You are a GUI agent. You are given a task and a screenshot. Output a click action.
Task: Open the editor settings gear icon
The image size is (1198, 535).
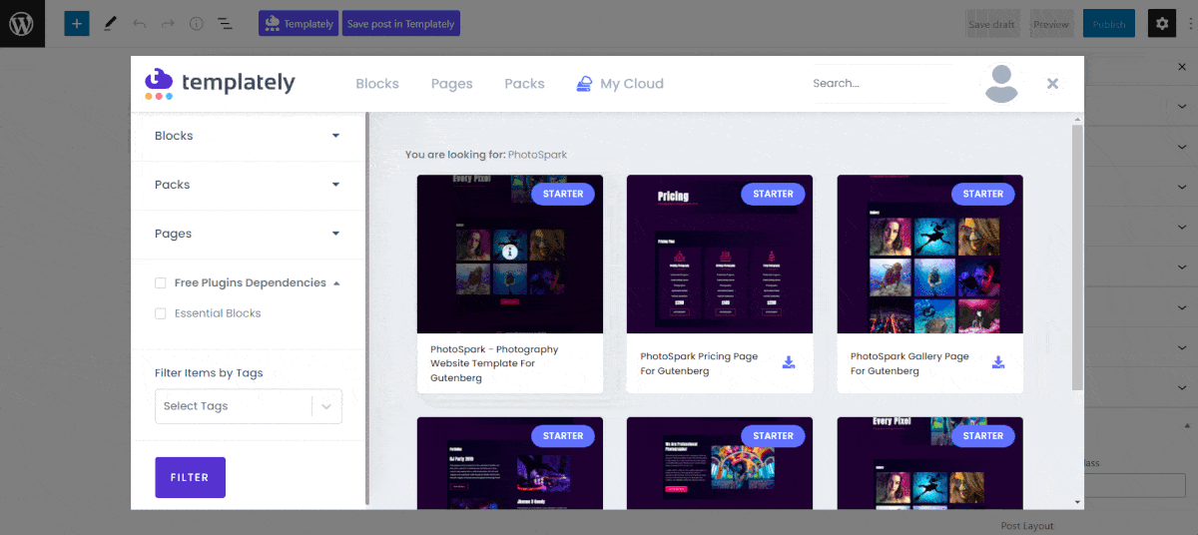point(1161,24)
